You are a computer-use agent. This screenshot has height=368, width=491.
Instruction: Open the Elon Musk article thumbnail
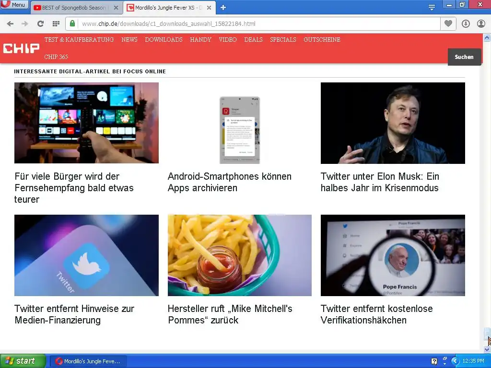pos(393,123)
